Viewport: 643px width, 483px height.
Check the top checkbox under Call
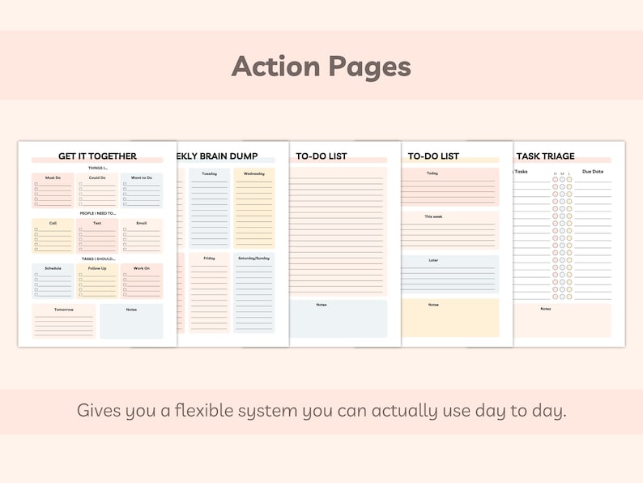coord(36,230)
